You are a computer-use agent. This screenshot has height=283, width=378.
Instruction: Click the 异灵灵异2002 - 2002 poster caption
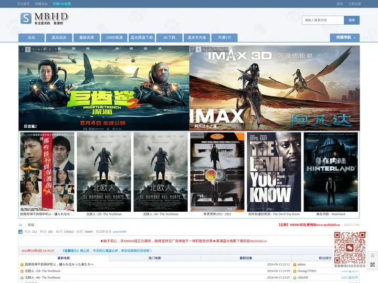(x=217, y=214)
